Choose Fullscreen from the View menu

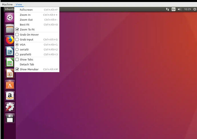tap(37, 10)
